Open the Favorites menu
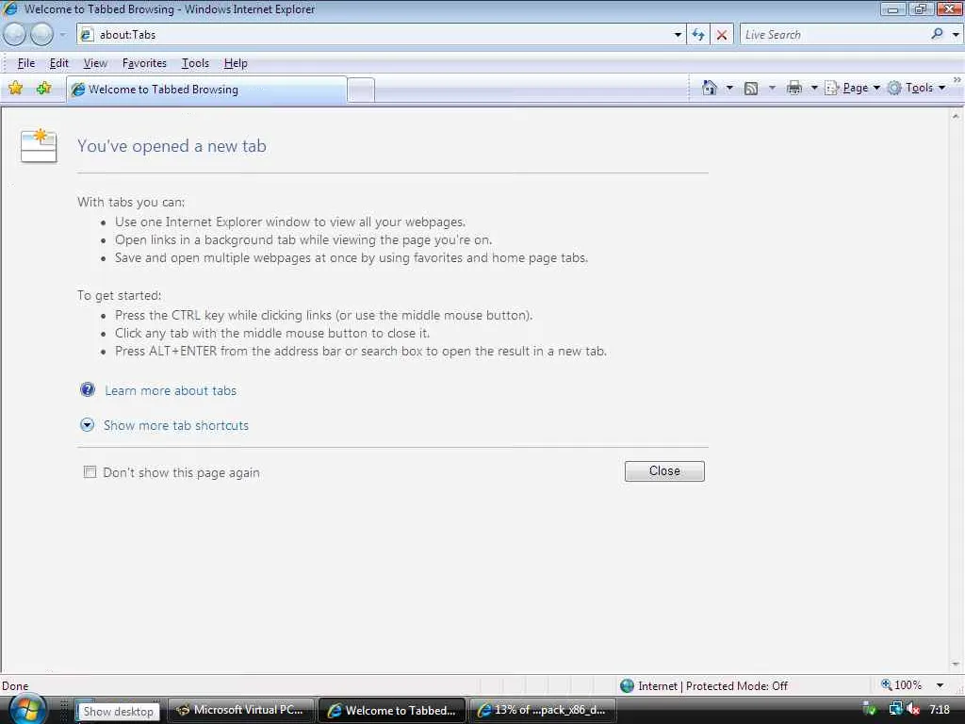 click(144, 63)
